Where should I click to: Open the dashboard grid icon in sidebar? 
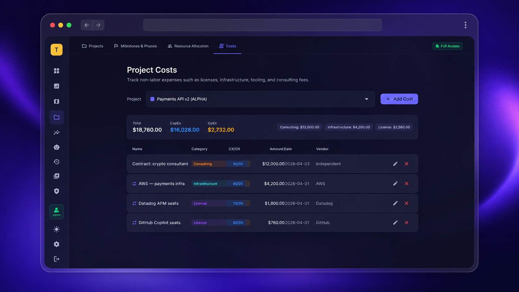(56, 71)
